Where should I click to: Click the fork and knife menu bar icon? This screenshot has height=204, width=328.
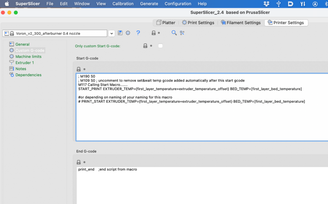(303, 4)
